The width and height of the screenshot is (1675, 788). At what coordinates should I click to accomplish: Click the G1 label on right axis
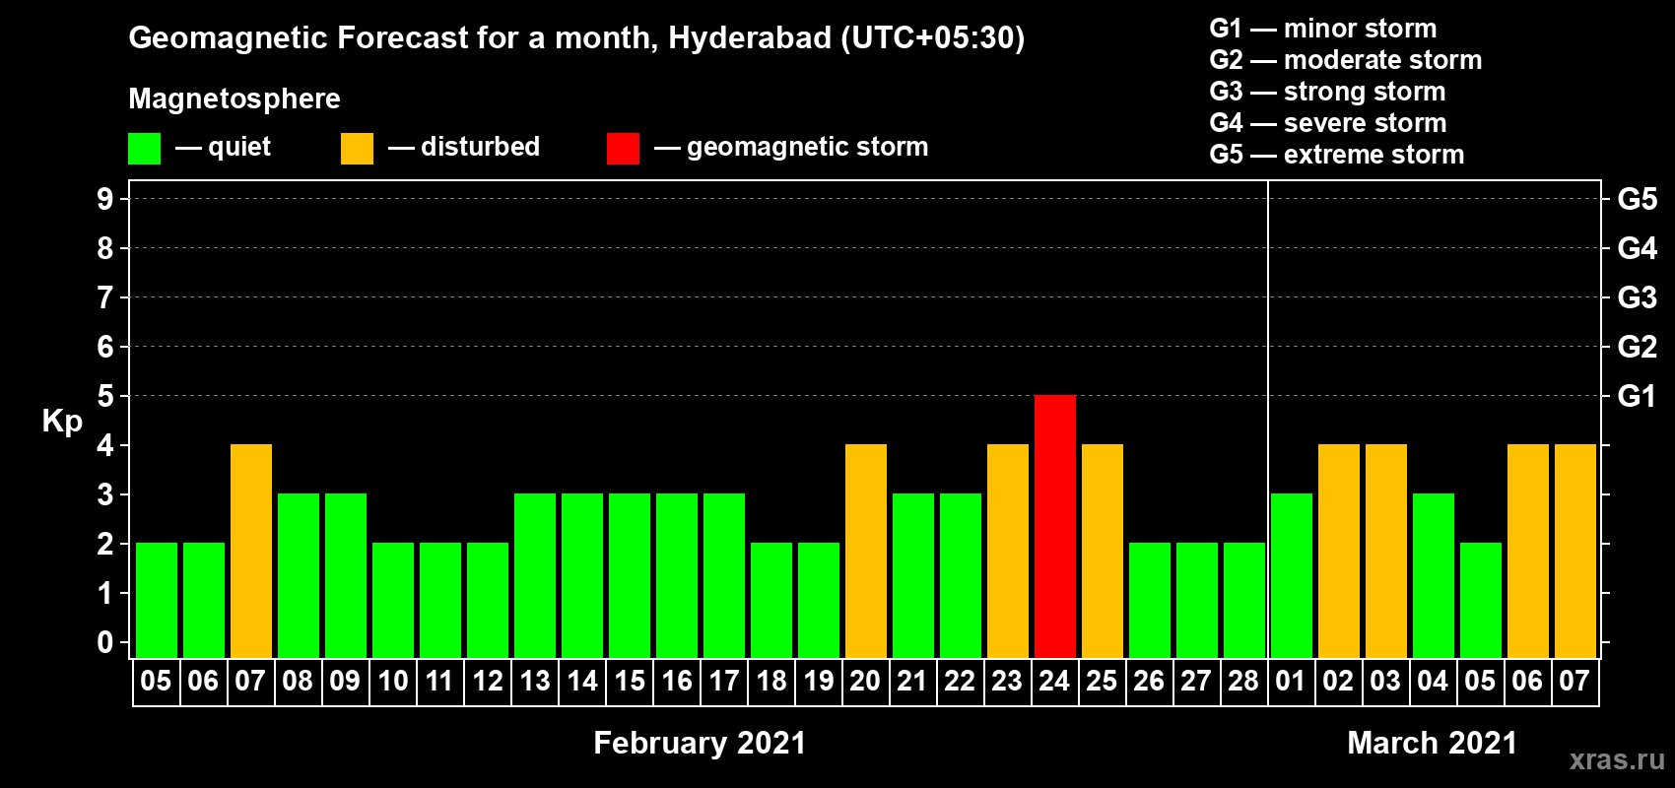(1638, 396)
